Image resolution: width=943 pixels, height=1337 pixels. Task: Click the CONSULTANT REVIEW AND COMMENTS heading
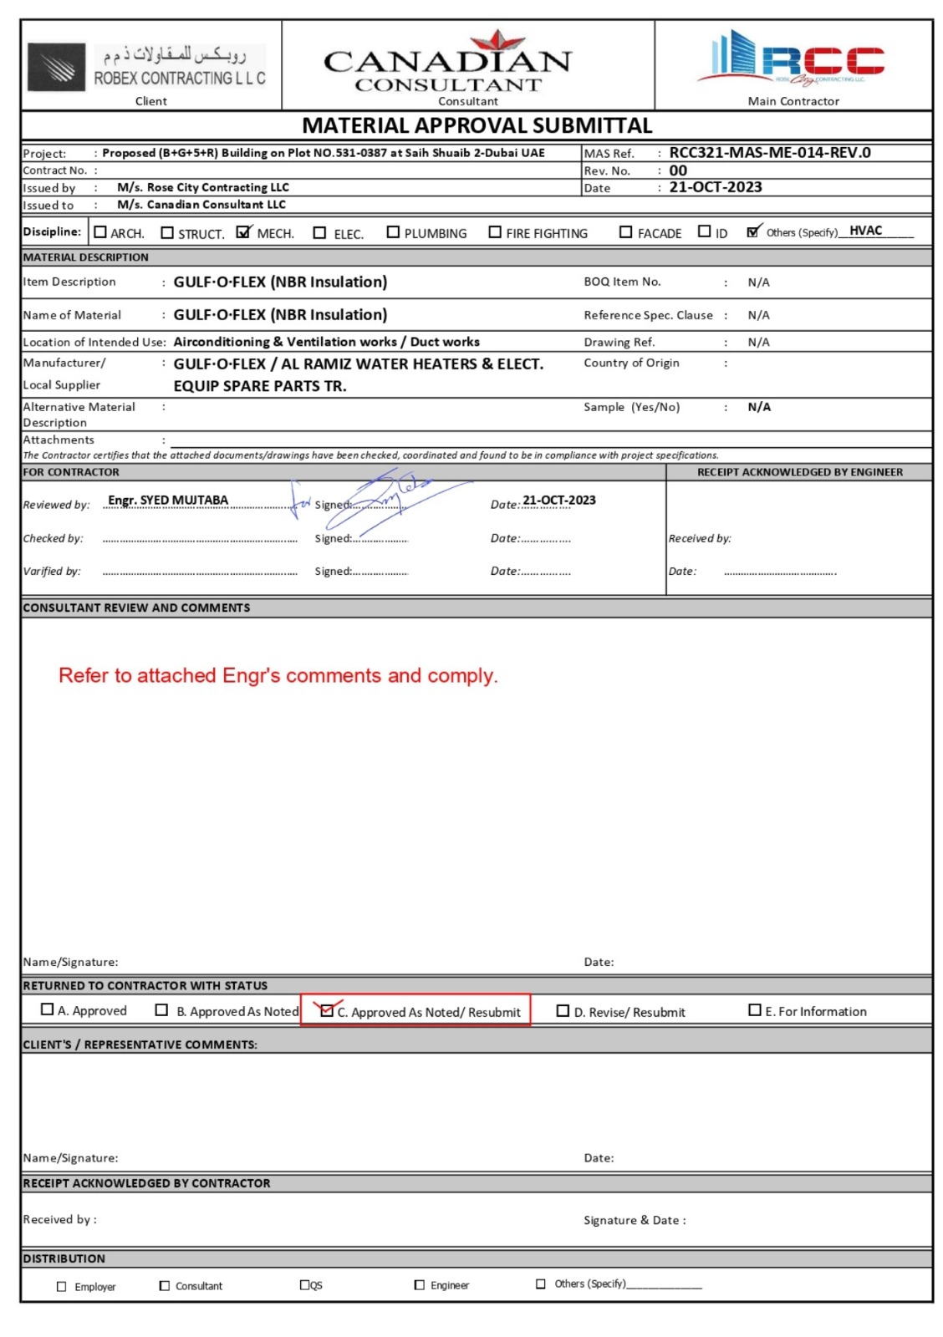tap(136, 608)
